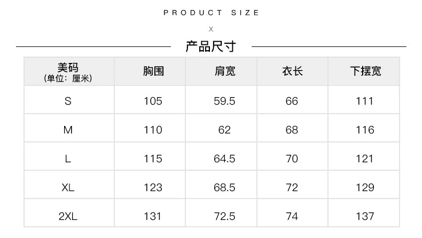Click garment length value 68

click(x=292, y=130)
